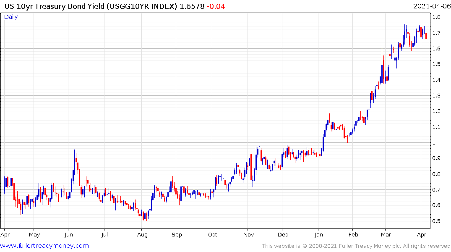The image size is (451, 252).
Task: Click the Nov x-axis label
Action: click(x=248, y=235)
